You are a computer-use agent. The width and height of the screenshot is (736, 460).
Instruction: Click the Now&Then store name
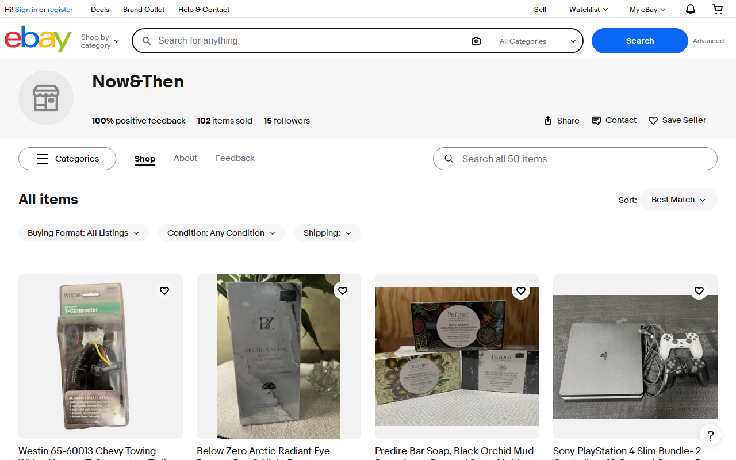click(138, 82)
